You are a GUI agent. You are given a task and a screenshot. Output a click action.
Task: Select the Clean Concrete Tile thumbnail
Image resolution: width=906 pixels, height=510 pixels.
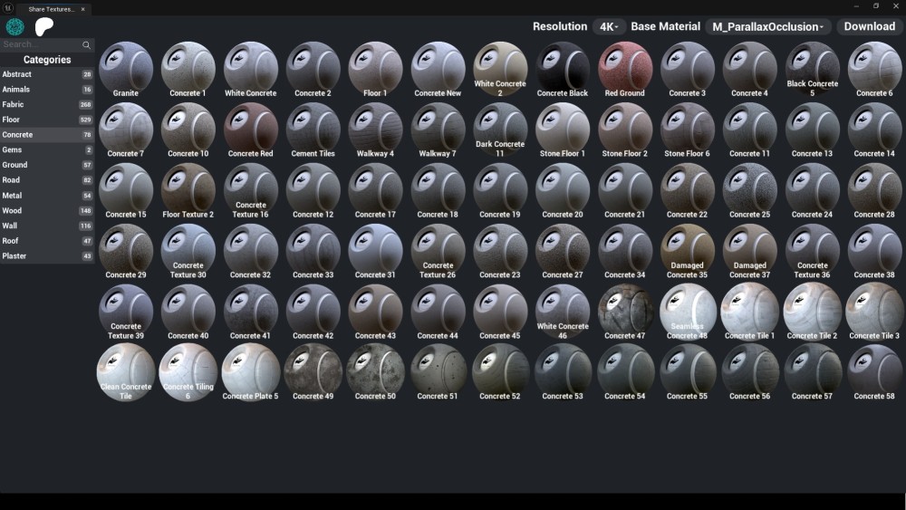pos(125,372)
